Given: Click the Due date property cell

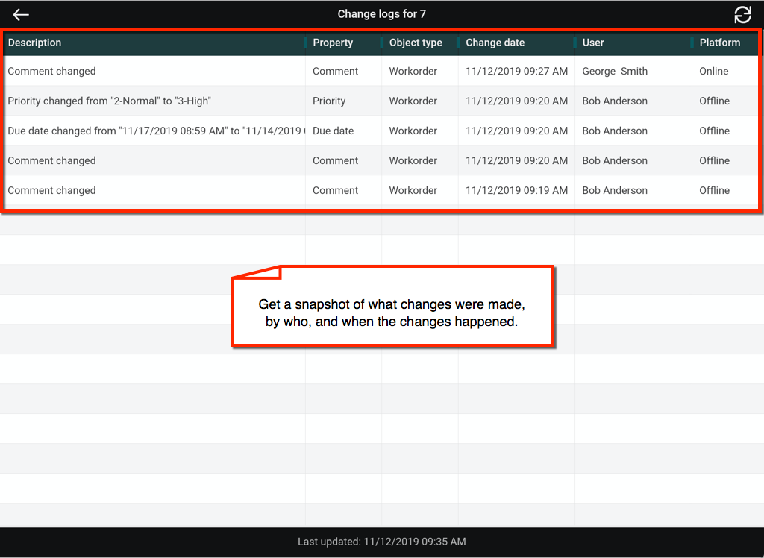Looking at the screenshot, I should tap(334, 131).
